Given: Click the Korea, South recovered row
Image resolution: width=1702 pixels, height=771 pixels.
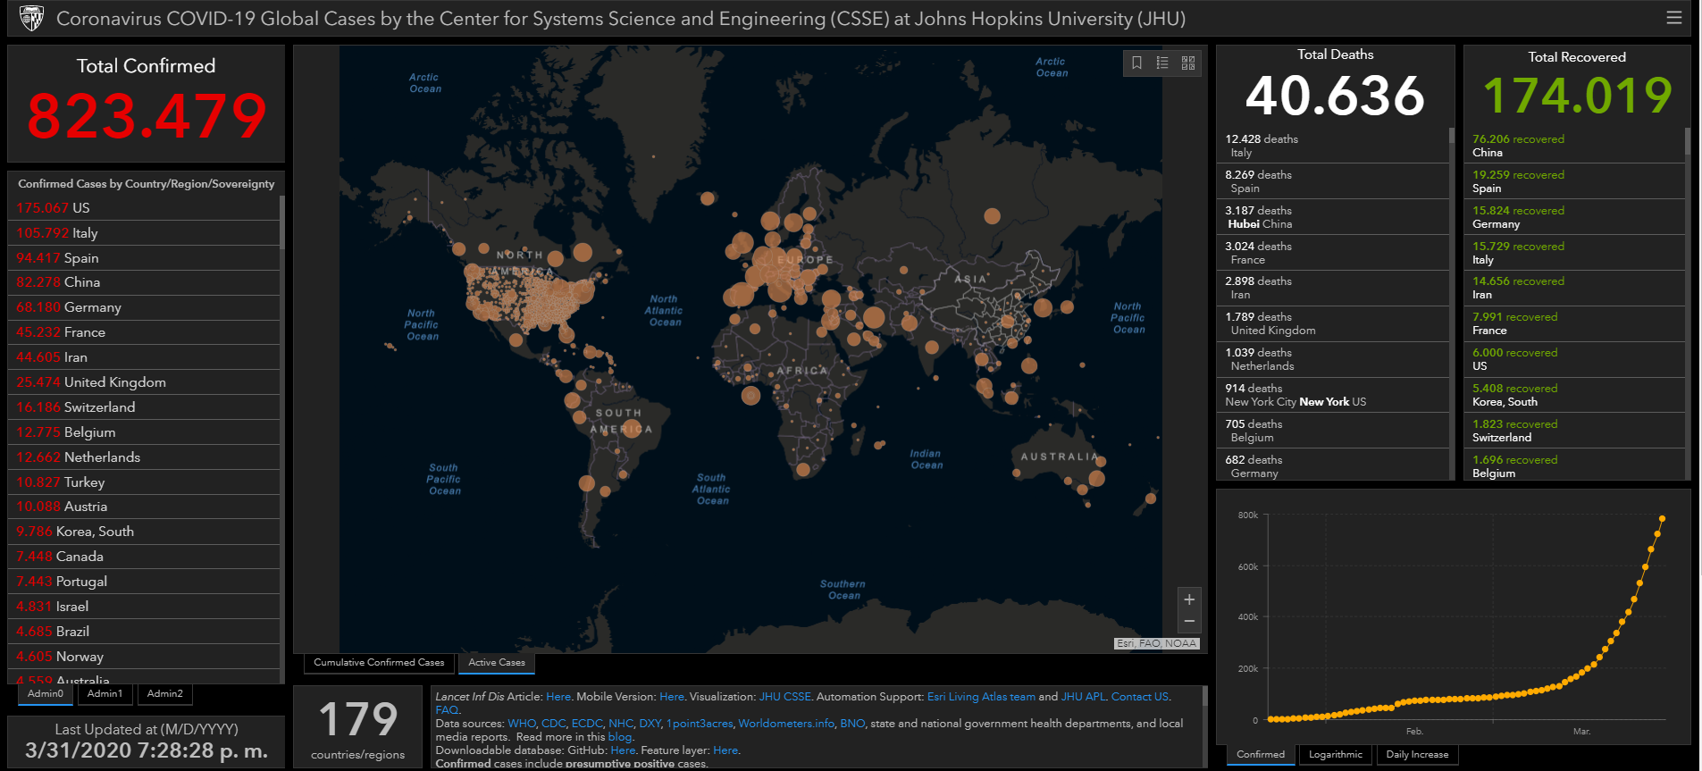Looking at the screenshot, I should [x=1575, y=395].
